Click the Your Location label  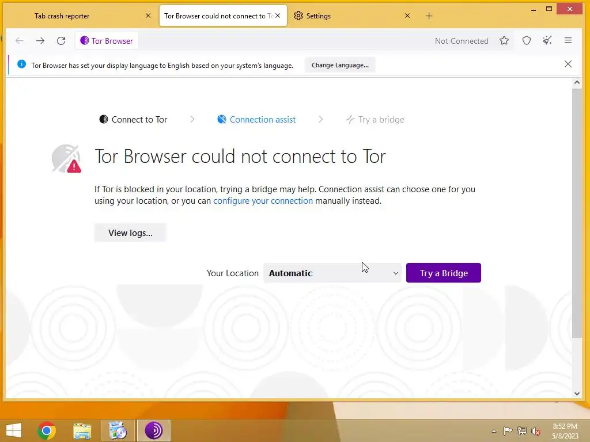pyautogui.click(x=233, y=273)
